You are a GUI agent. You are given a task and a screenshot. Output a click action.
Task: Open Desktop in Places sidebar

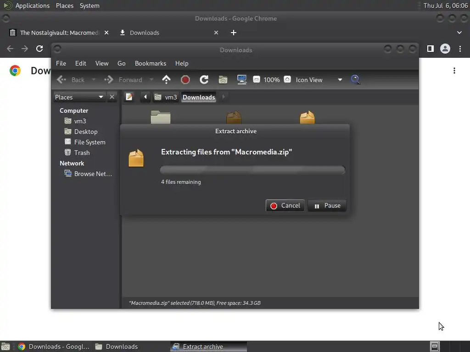[81, 132]
